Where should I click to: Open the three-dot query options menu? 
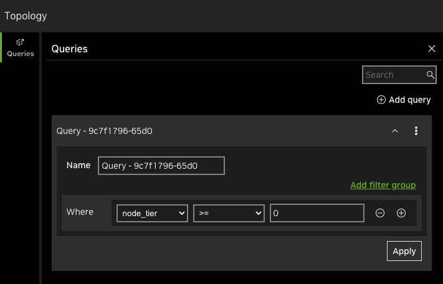[x=416, y=131]
